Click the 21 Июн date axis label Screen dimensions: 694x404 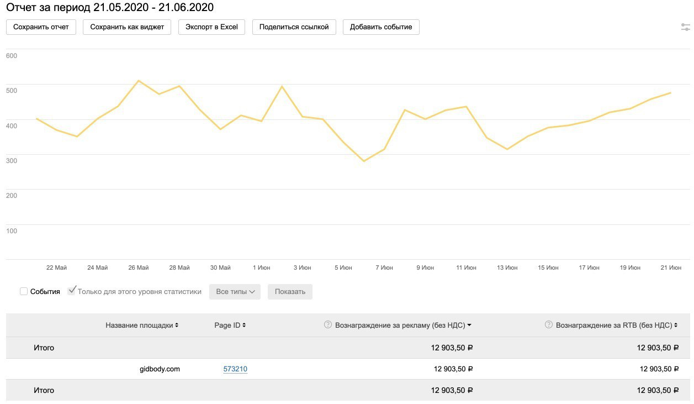tap(671, 267)
